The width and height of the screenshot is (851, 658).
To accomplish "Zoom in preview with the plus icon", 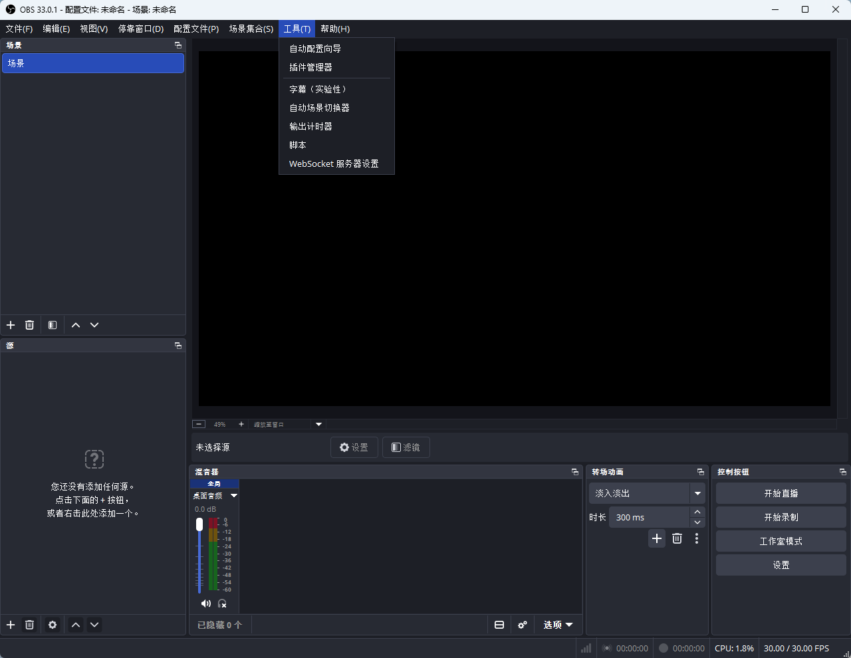I will 241,424.
